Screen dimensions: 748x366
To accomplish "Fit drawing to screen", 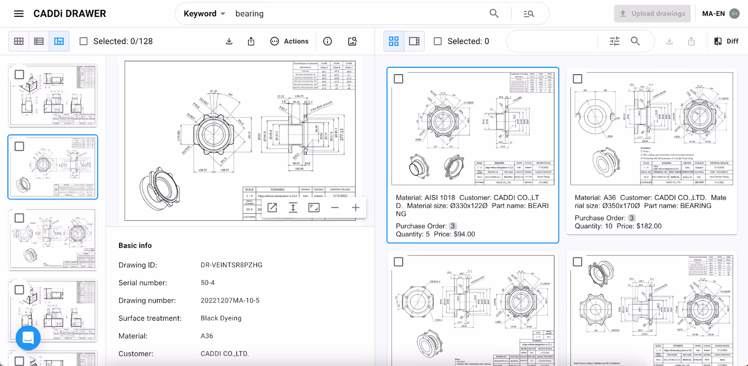I will point(314,207).
